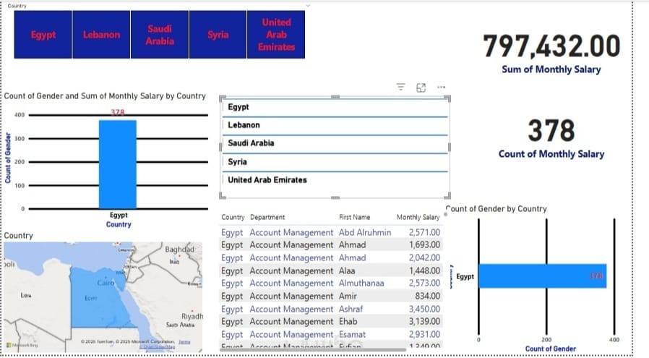
Task: Select the Saudi Arabia slicer tile
Action: (x=160, y=35)
